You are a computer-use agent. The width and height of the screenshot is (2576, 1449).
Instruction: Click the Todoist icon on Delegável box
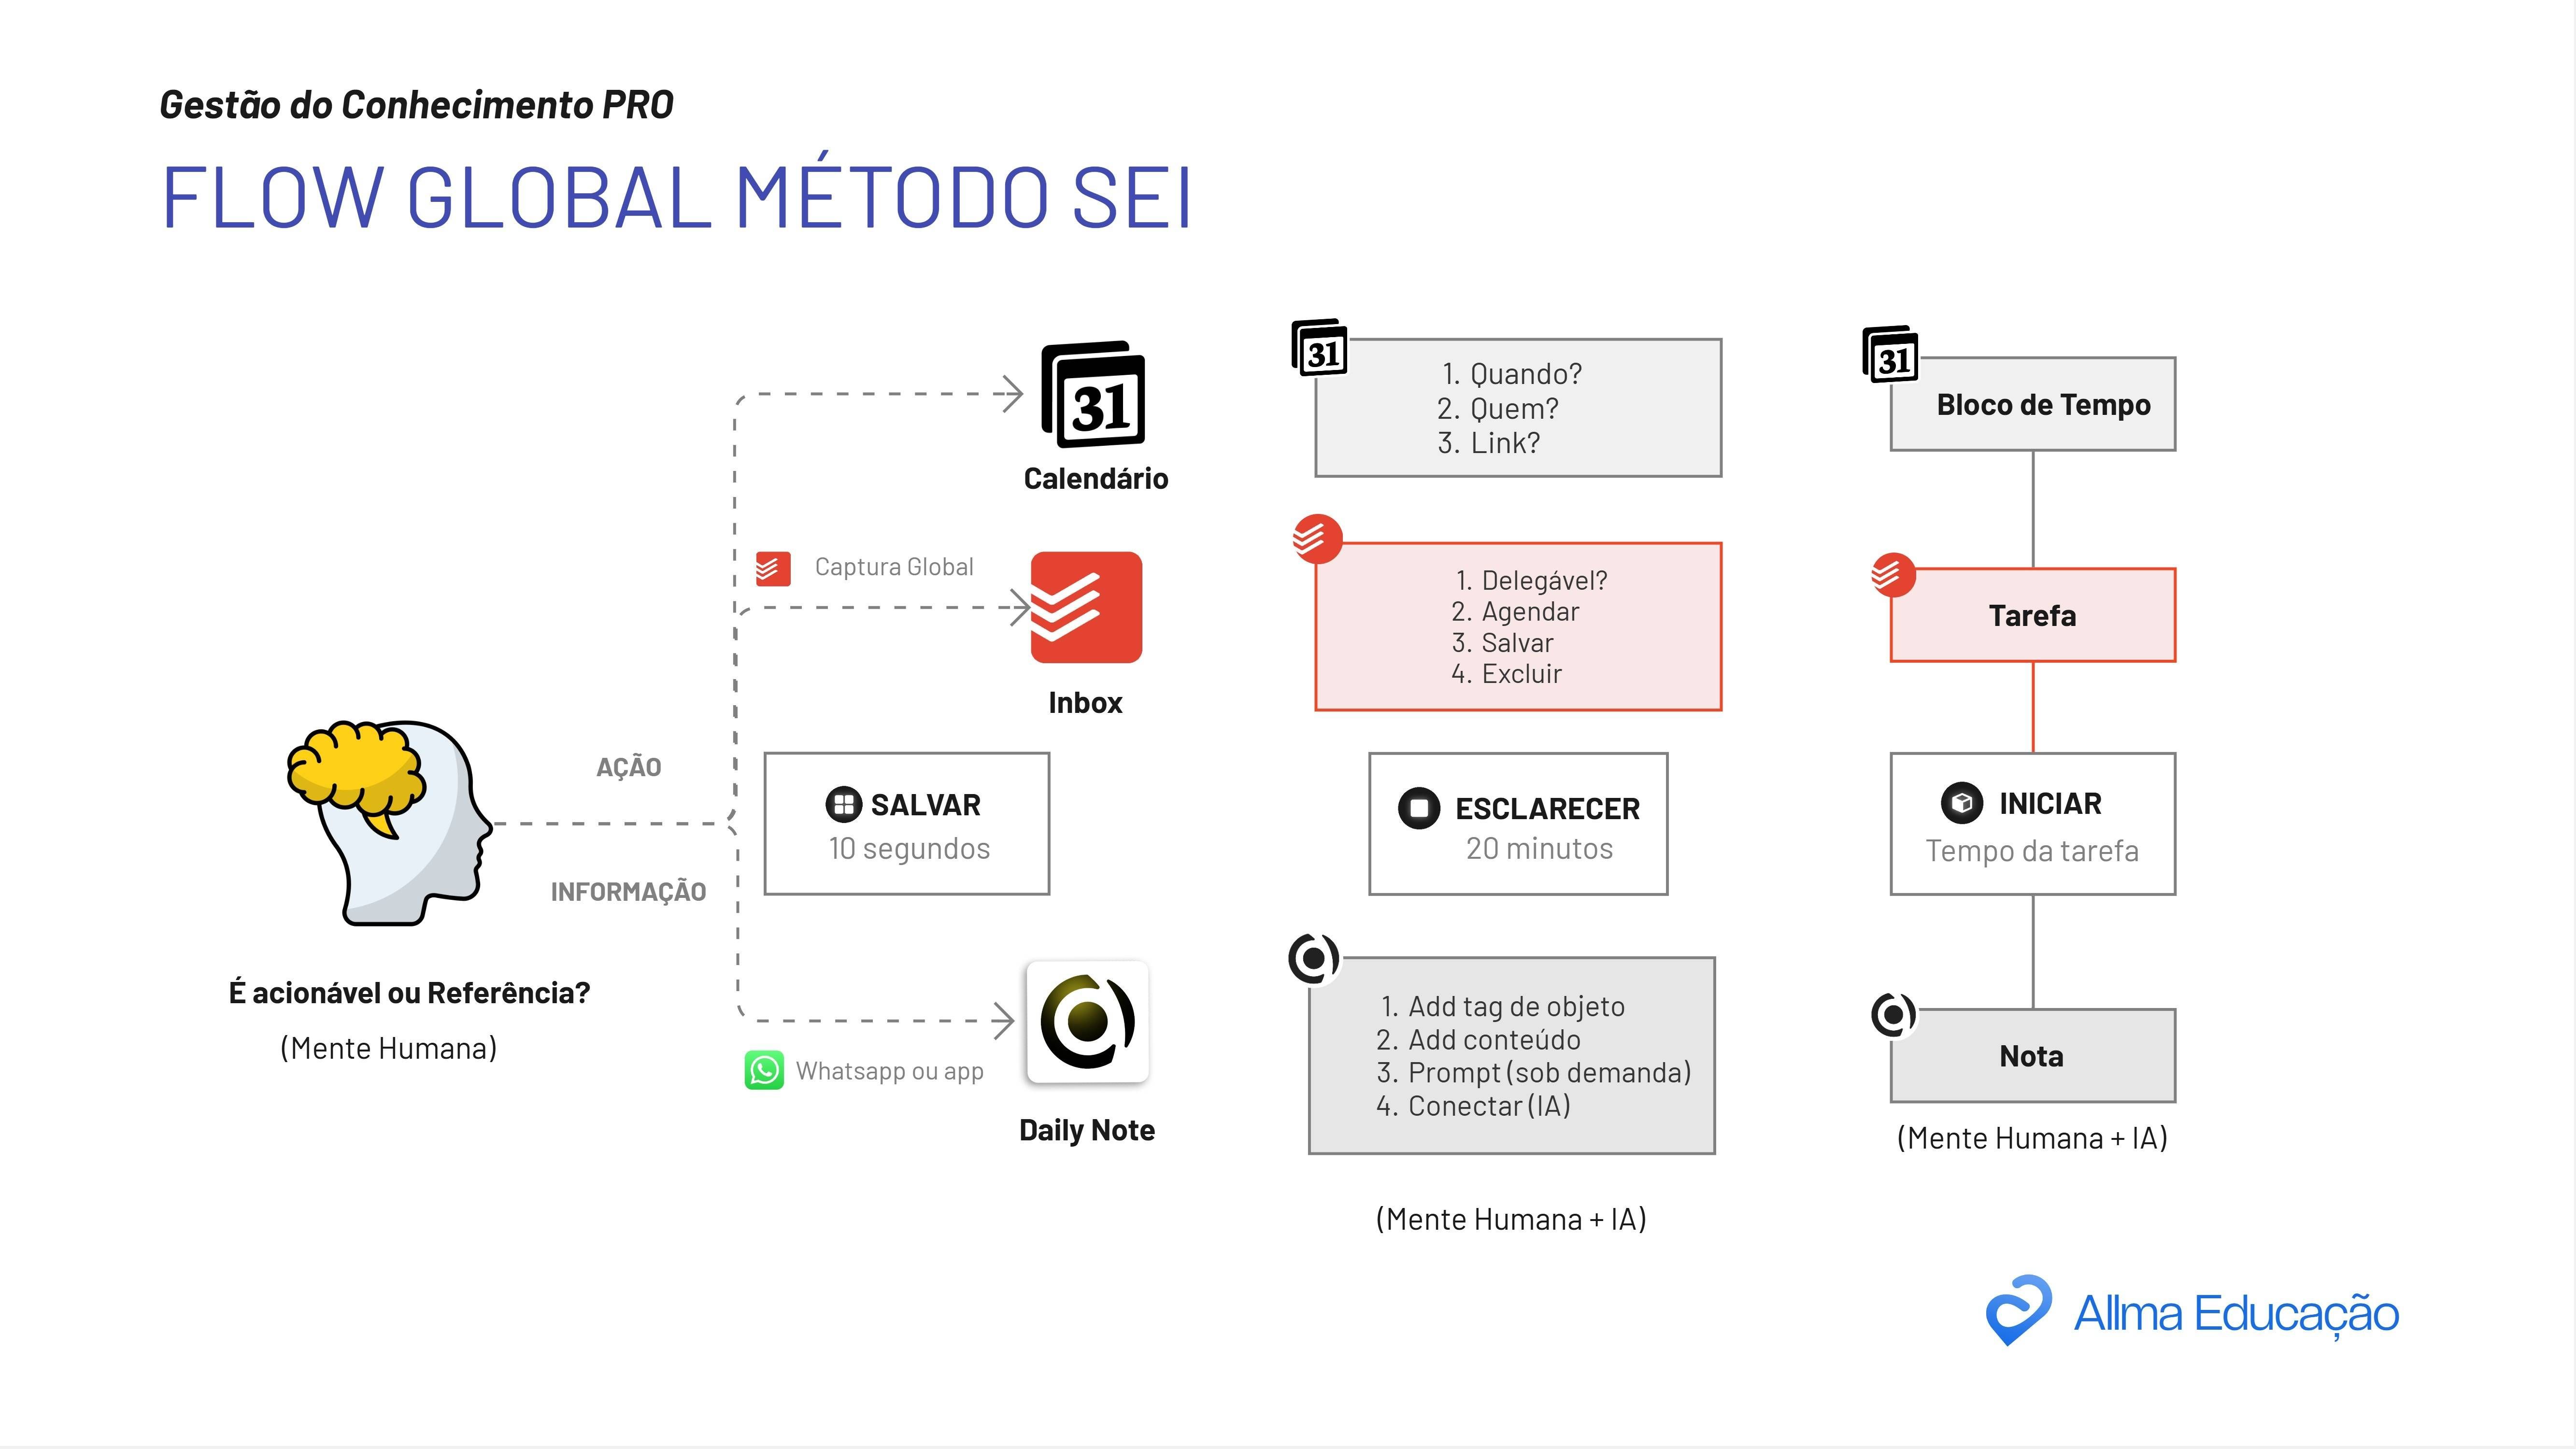(x=1318, y=539)
